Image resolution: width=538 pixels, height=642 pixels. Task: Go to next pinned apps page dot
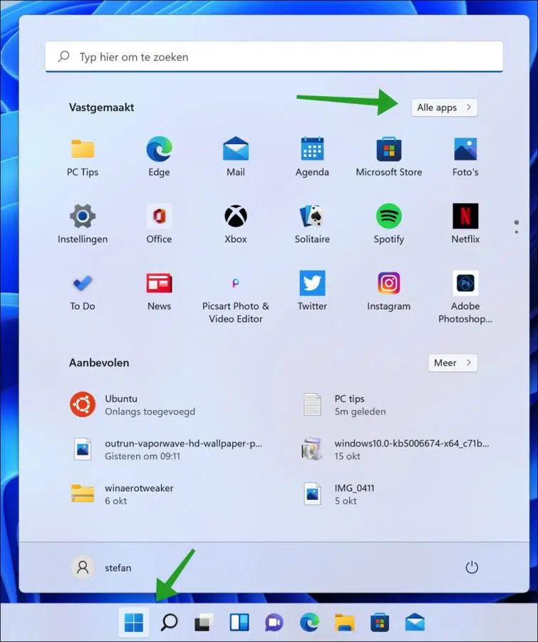(517, 232)
